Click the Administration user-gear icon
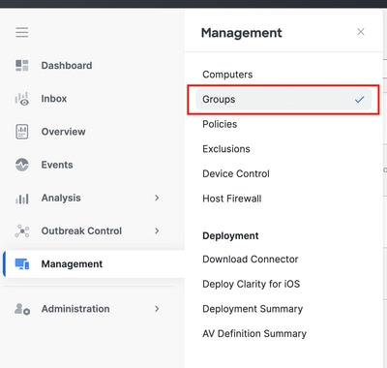The width and height of the screenshot is (387, 368). pos(22,309)
